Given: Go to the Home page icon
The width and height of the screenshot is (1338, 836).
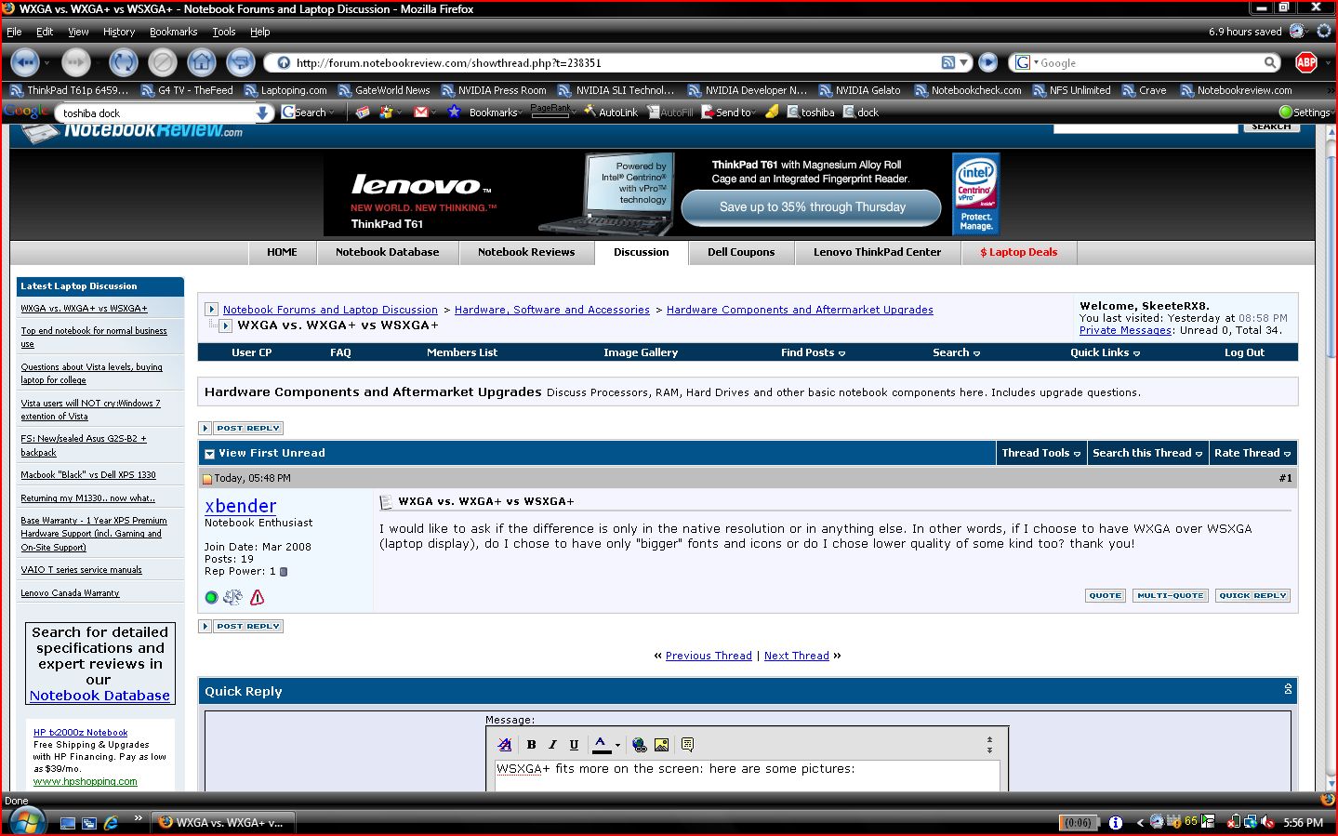Looking at the screenshot, I should pyautogui.click(x=201, y=62).
